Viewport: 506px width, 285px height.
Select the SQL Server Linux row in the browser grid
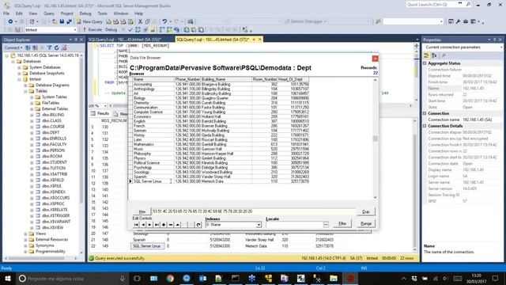(x=221, y=181)
